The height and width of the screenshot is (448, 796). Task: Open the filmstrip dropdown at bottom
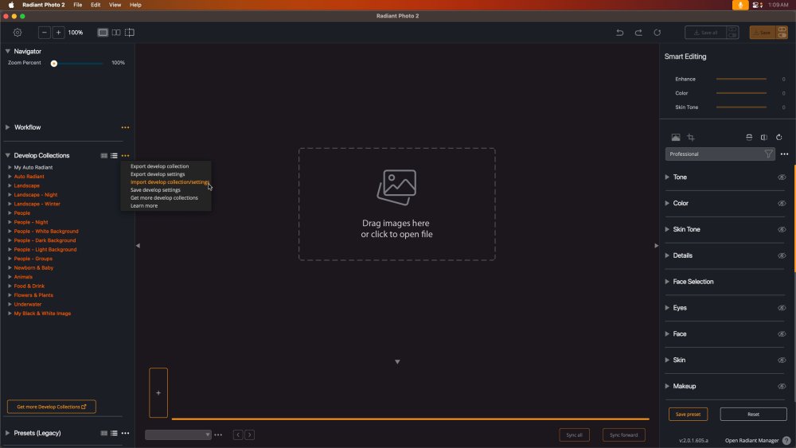[x=178, y=434]
